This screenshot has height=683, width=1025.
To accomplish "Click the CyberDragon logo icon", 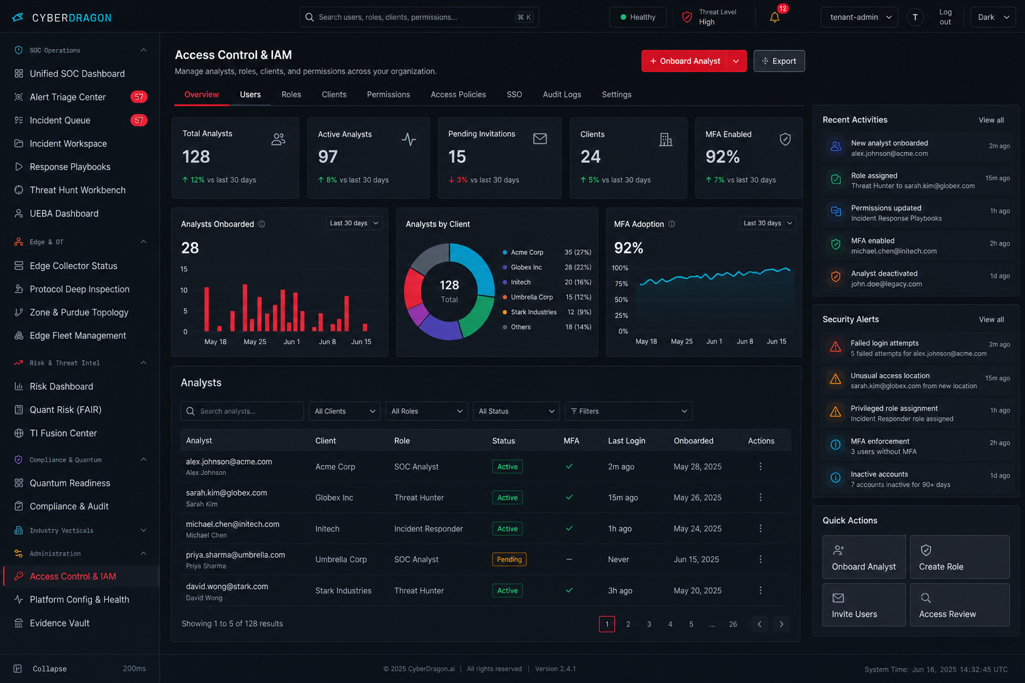I will coord(18,17).
